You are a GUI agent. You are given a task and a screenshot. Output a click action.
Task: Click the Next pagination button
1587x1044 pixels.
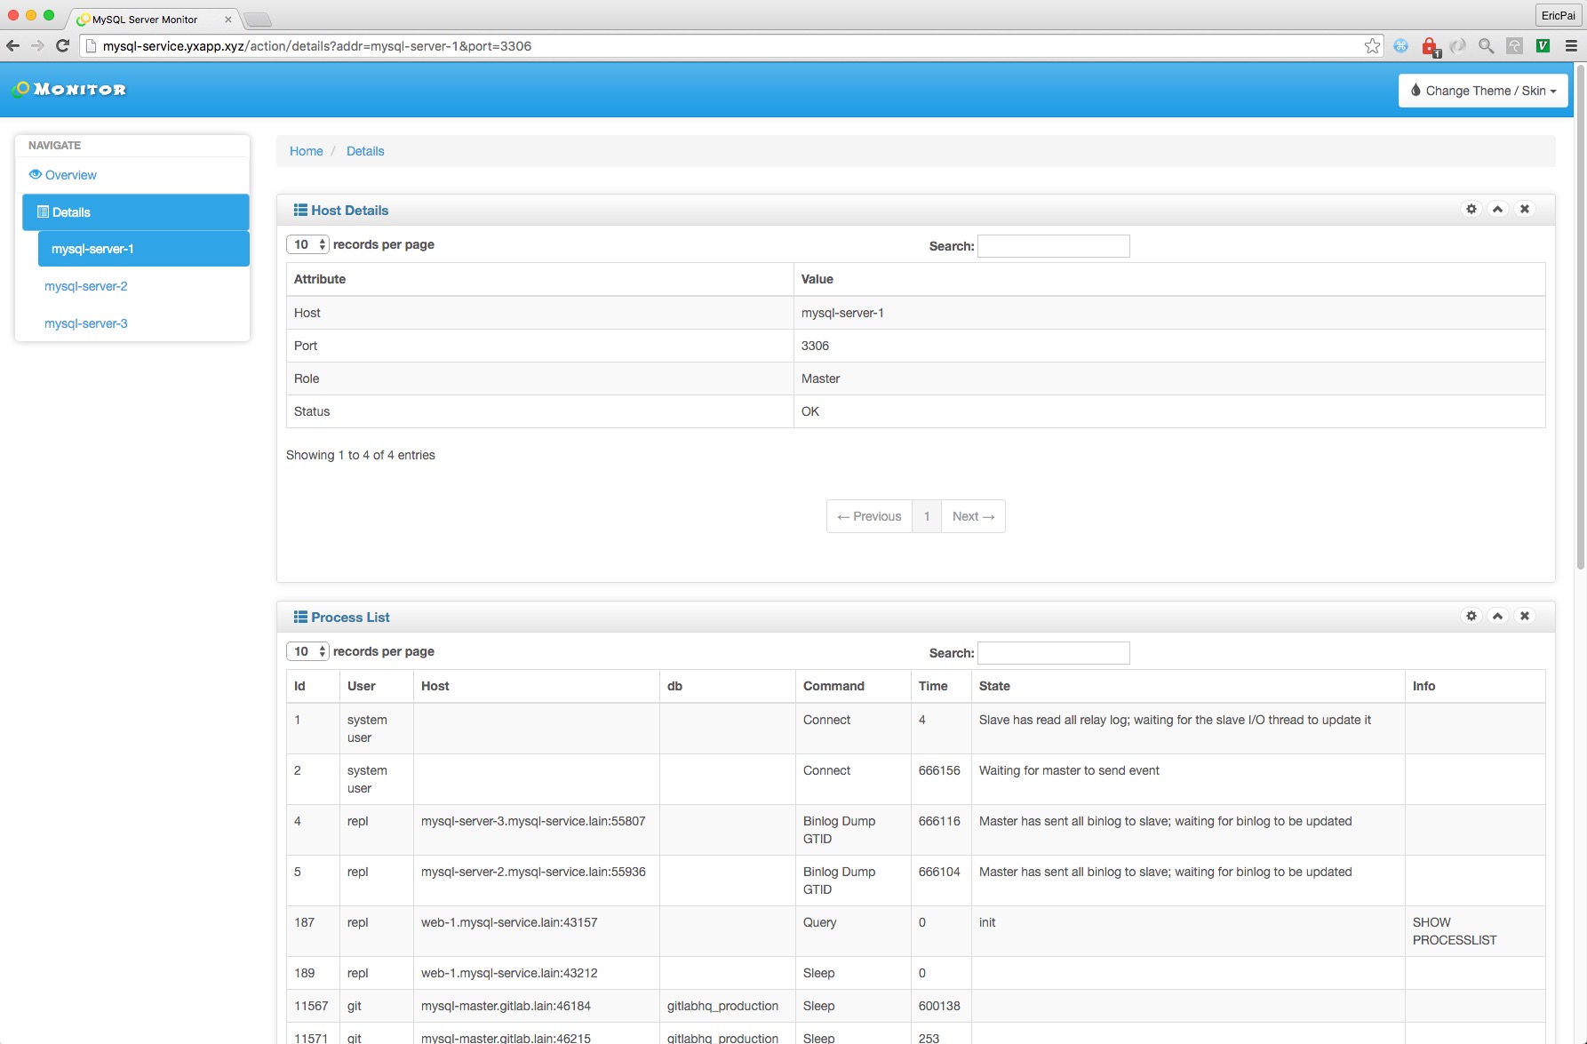[x=973, y=516]
